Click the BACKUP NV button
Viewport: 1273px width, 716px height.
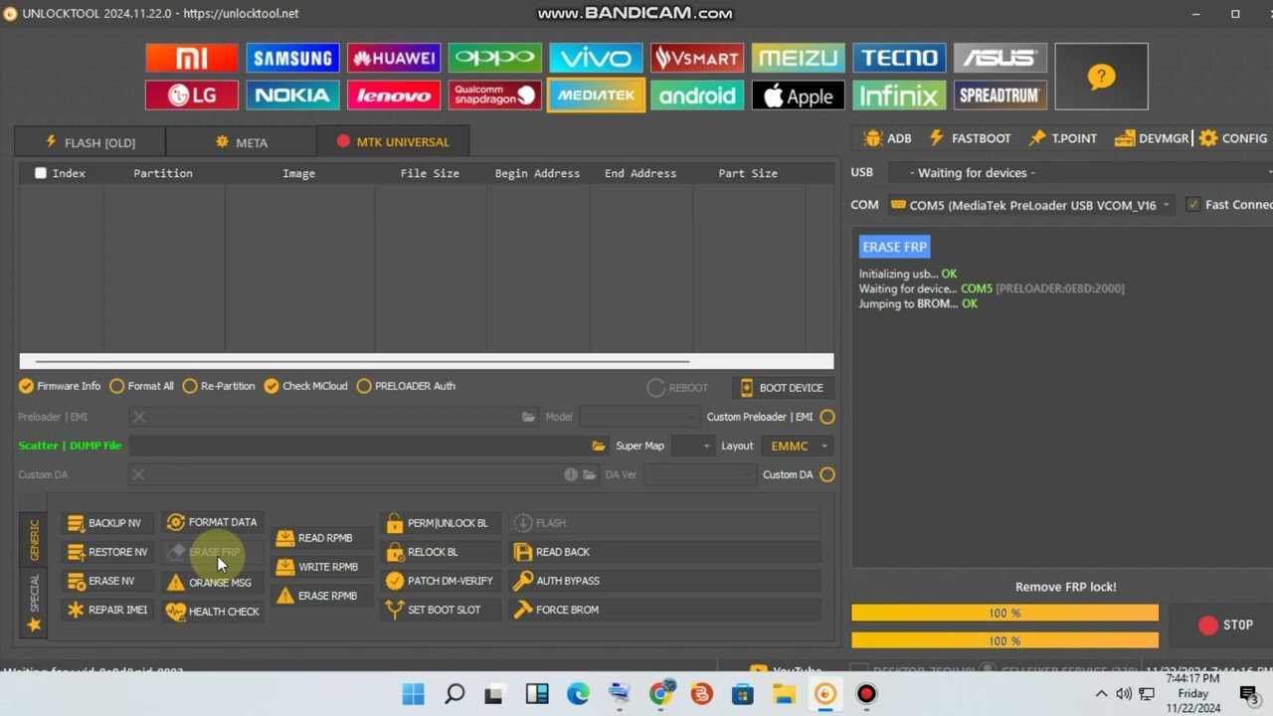(x=105, y=523)
